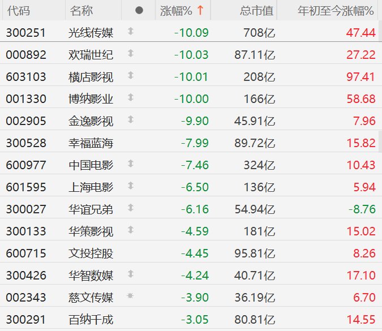Click the -7.99 change value
The height and width of the screenshot is (331, 382).
tap(195, 143)
